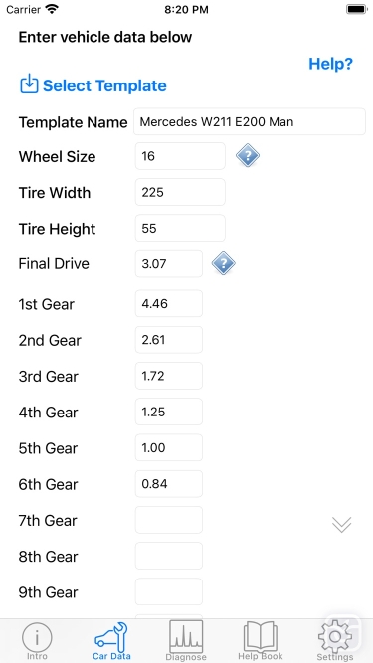Select the Final Drive ratio field
The height and width of the screenshot is (663, 373).
tap(169, 263)
